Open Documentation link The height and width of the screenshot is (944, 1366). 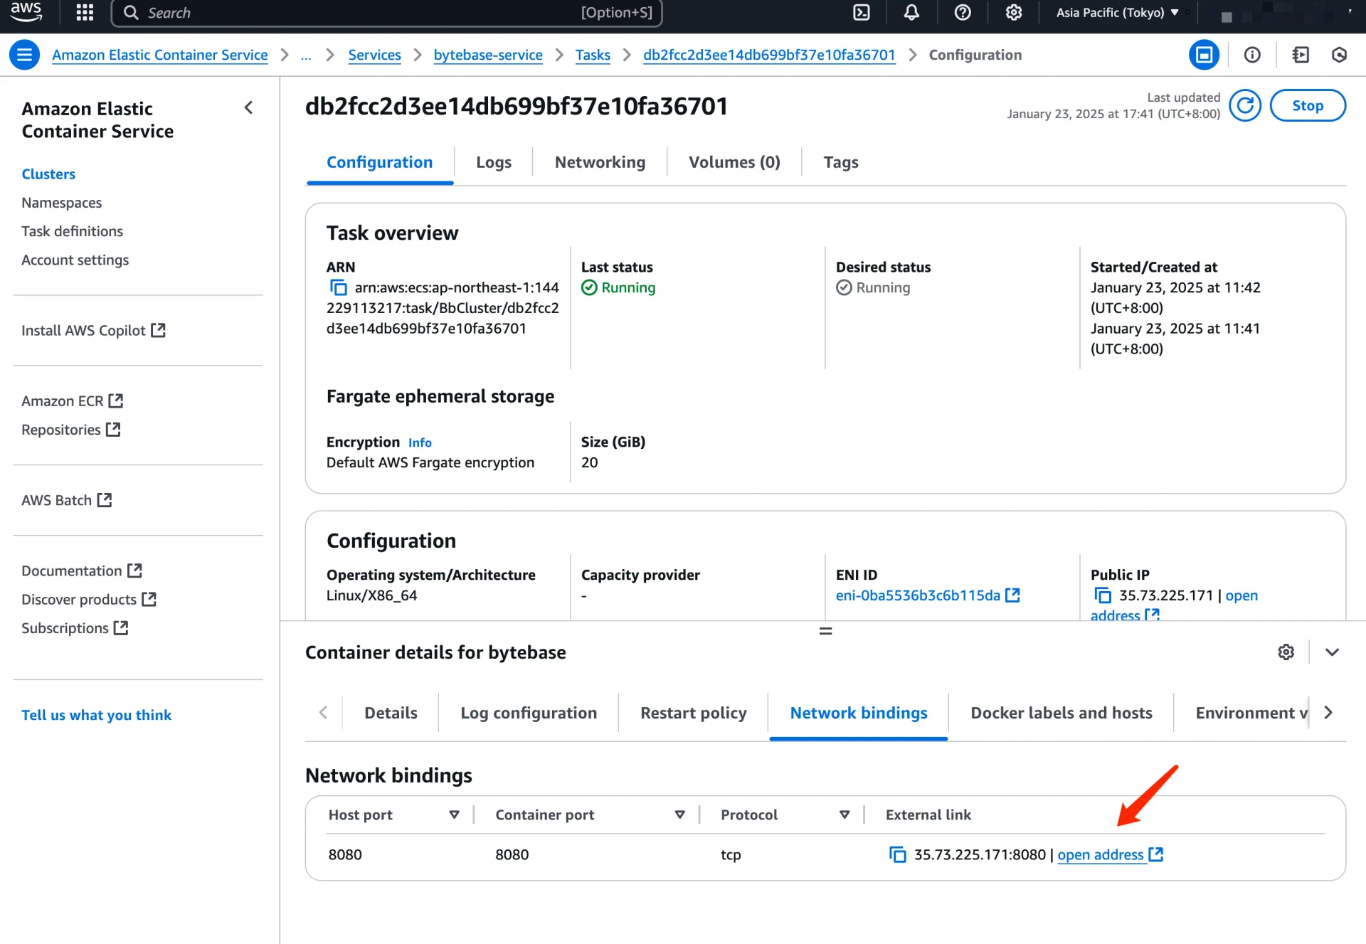coord(82,571)
